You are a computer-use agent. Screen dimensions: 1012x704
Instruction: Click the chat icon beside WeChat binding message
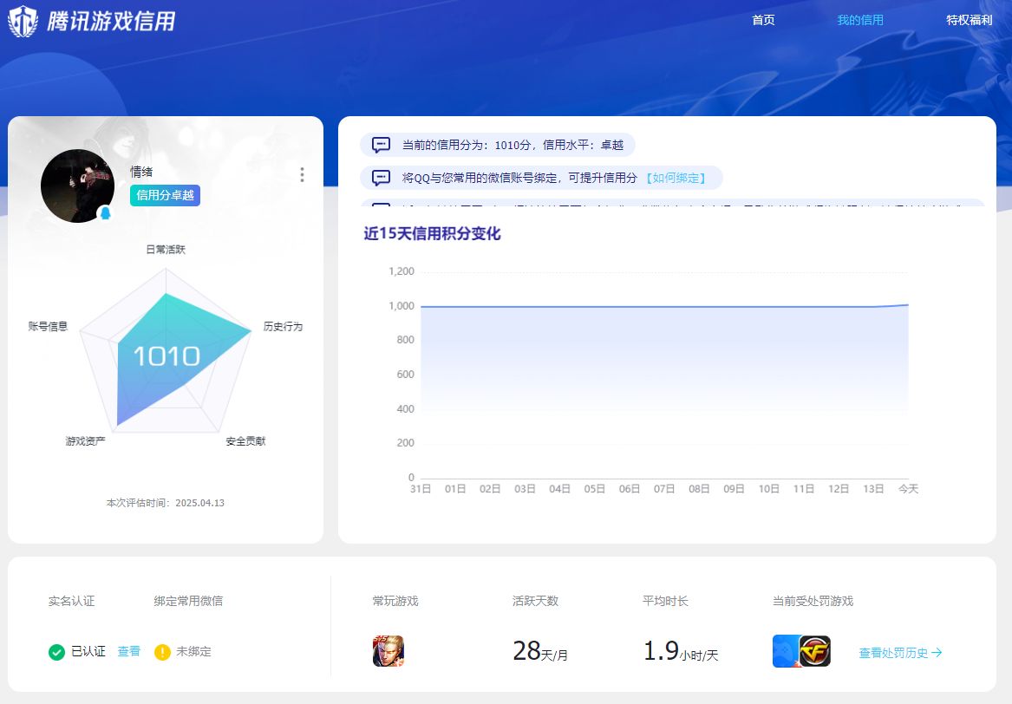pos(381,178)
